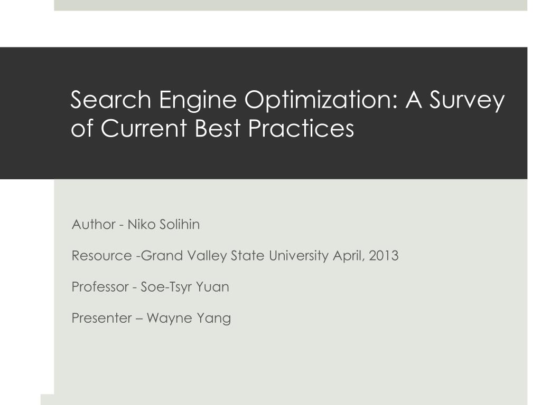Click the name "Soe-Tsyr Yuan"

184,287
